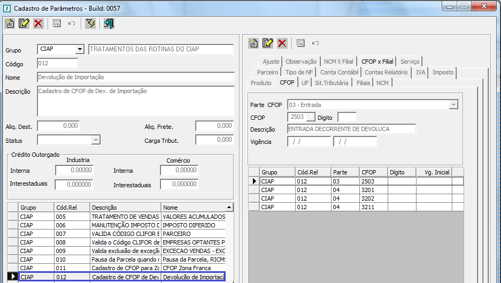
Task: Open the Parte CFOP dropdown
Action: [453, 105]
